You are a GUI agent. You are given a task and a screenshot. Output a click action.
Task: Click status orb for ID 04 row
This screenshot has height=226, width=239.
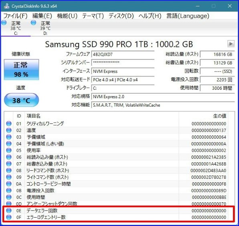(x=9, y=143)
